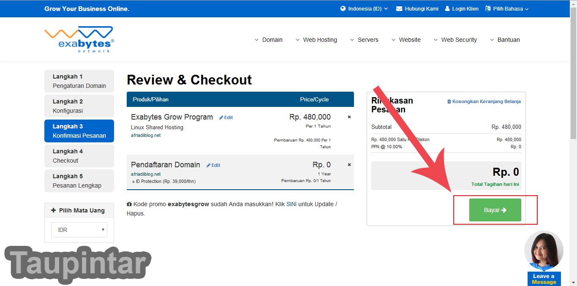The width and height of the screenshot is (577, 286).
Task: Click the 'Produk/Pilihan' column header
Action: (x=151, y=99)
